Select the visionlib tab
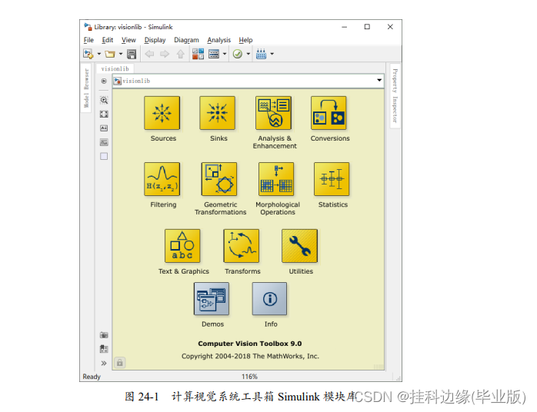The image size is (537, 412). tap(115, 68)
